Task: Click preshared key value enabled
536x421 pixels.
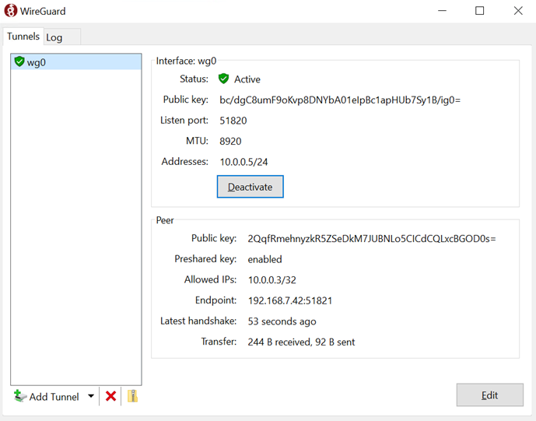Action: [265, 259]
